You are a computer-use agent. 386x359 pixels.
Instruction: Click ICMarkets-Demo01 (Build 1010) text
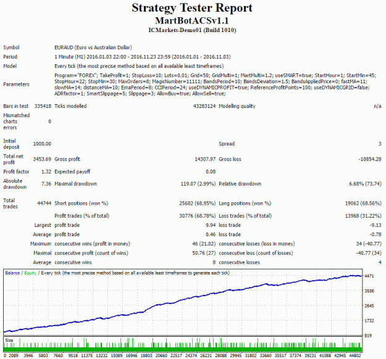coord(192,30)
